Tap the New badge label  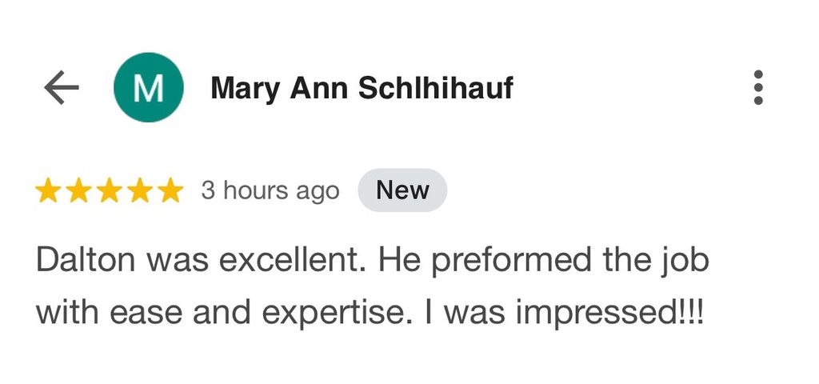pyautogui.click(x=402, y=190)
